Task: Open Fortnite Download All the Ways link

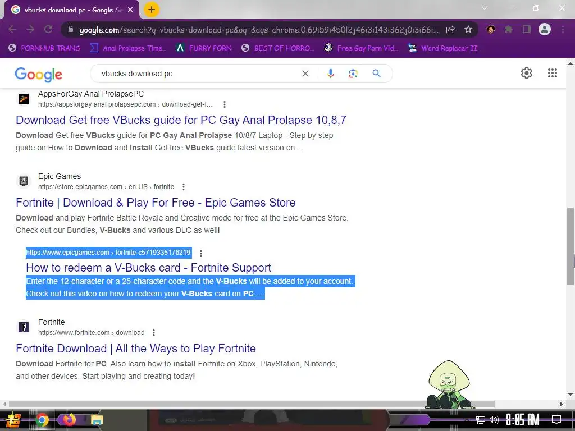Action: [136, 349]
